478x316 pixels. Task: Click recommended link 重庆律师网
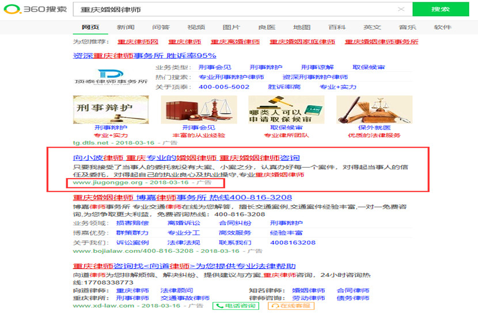click(x=138, y=42)
